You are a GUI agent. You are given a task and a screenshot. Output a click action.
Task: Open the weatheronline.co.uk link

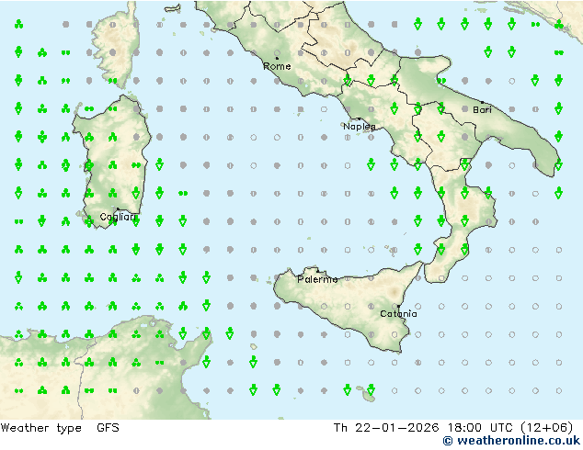pos(511,441)
